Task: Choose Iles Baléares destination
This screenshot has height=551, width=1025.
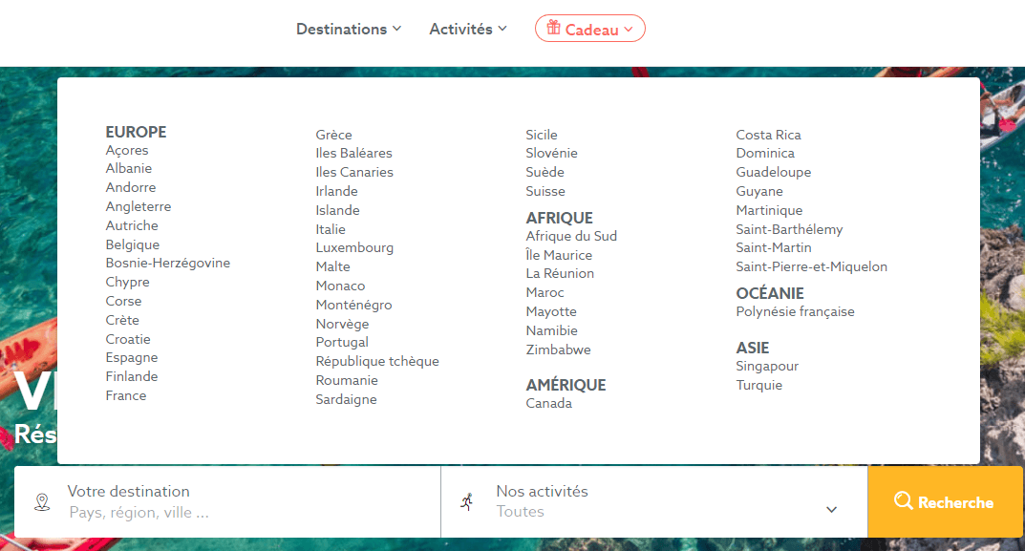Action: tap(354, 153)
